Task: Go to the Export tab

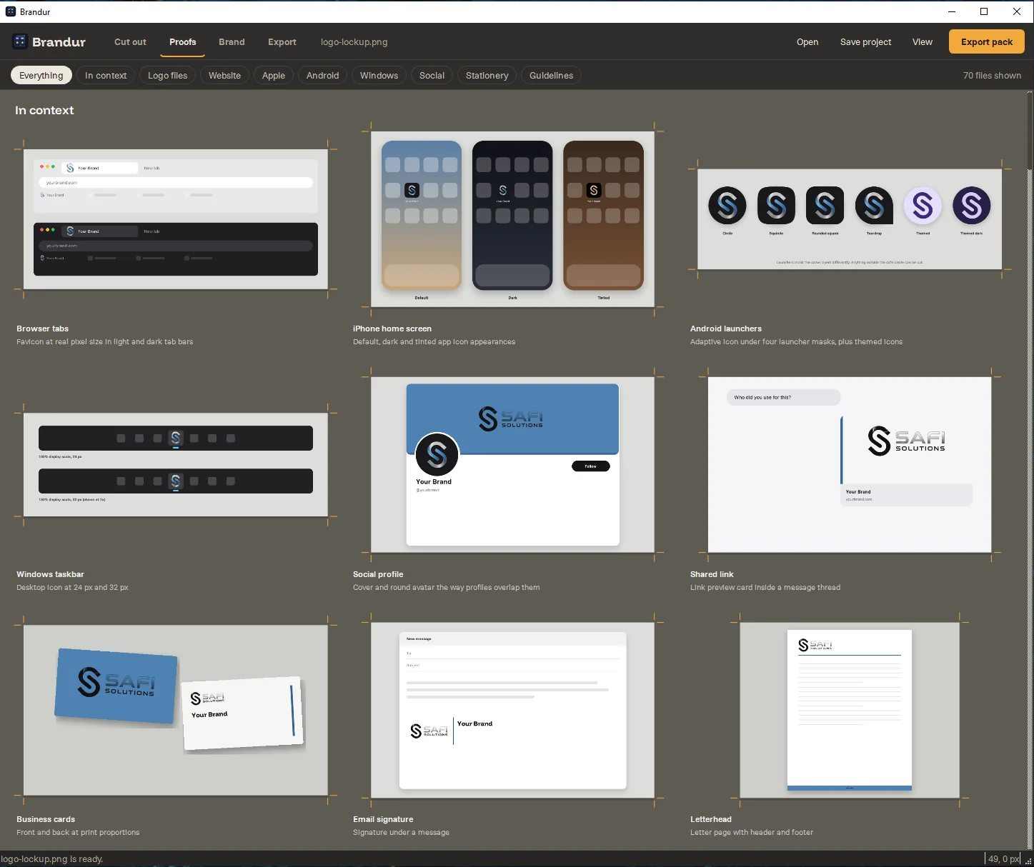Action: pyautogui.click(x=282, y=42)
